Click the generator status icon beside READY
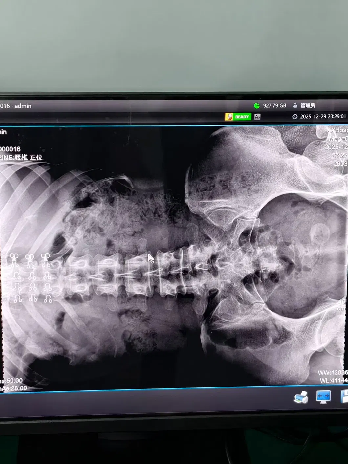This screenshot has height=464, width=348. (230, 116)
